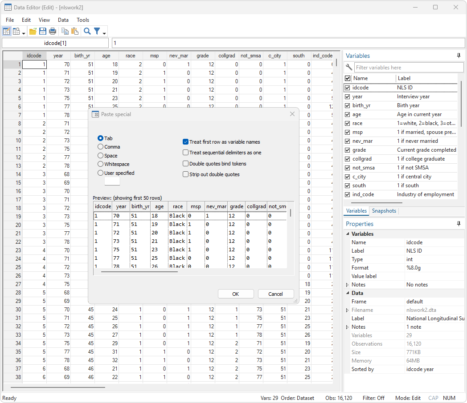Open the filter icon dropdown arrow
The width and height of the screenshot is (467, 403).
coord(103,33)
